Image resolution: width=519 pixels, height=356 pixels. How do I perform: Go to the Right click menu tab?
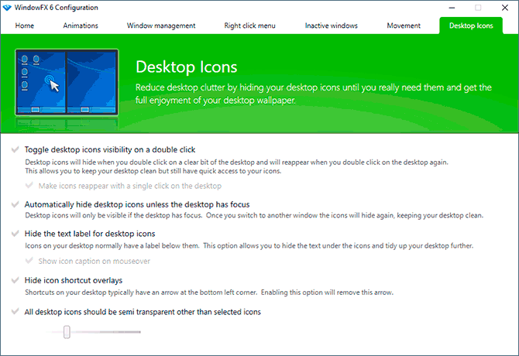click(249, 26)
